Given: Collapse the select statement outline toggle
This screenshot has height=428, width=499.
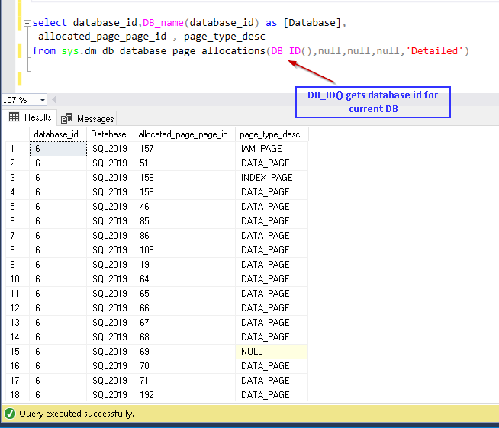Looking at the screenshot, I should coord(26,23).
